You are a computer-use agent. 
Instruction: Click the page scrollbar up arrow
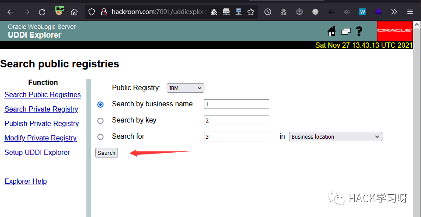[x=417, y=24]
